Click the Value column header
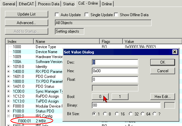This screenshot has width=182, height=126. click(152, 42)
